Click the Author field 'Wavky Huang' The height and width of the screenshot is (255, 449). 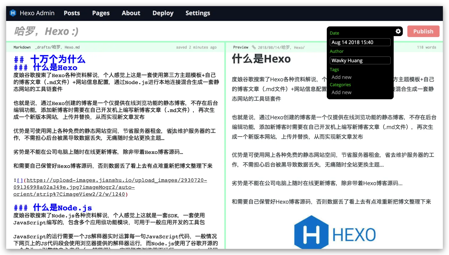(360, 60)
